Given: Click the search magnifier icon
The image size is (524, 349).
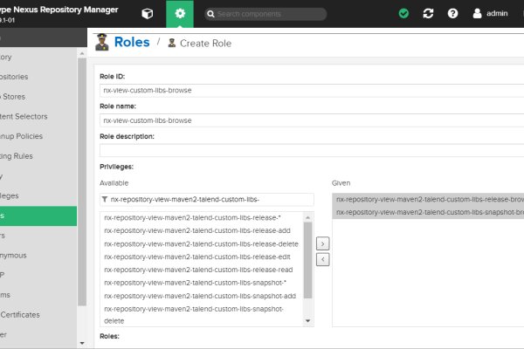Looking at the screenshot, I should click(210, 14).
